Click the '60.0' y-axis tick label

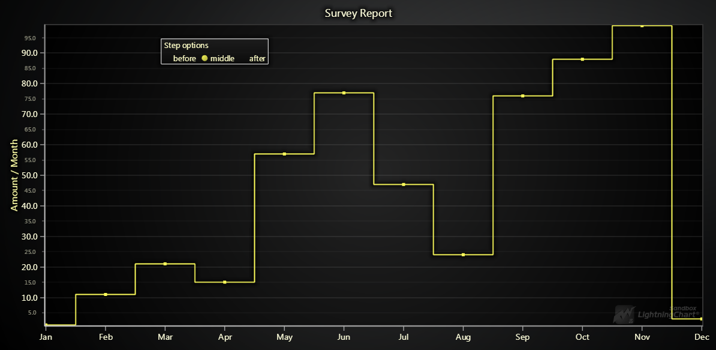pos(29,145)
